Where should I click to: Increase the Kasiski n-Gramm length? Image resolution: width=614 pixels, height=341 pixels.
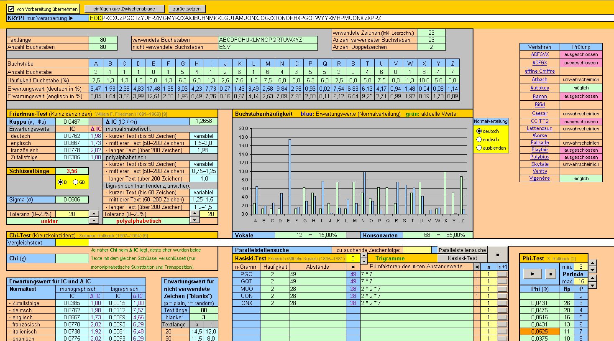[364, 255]
